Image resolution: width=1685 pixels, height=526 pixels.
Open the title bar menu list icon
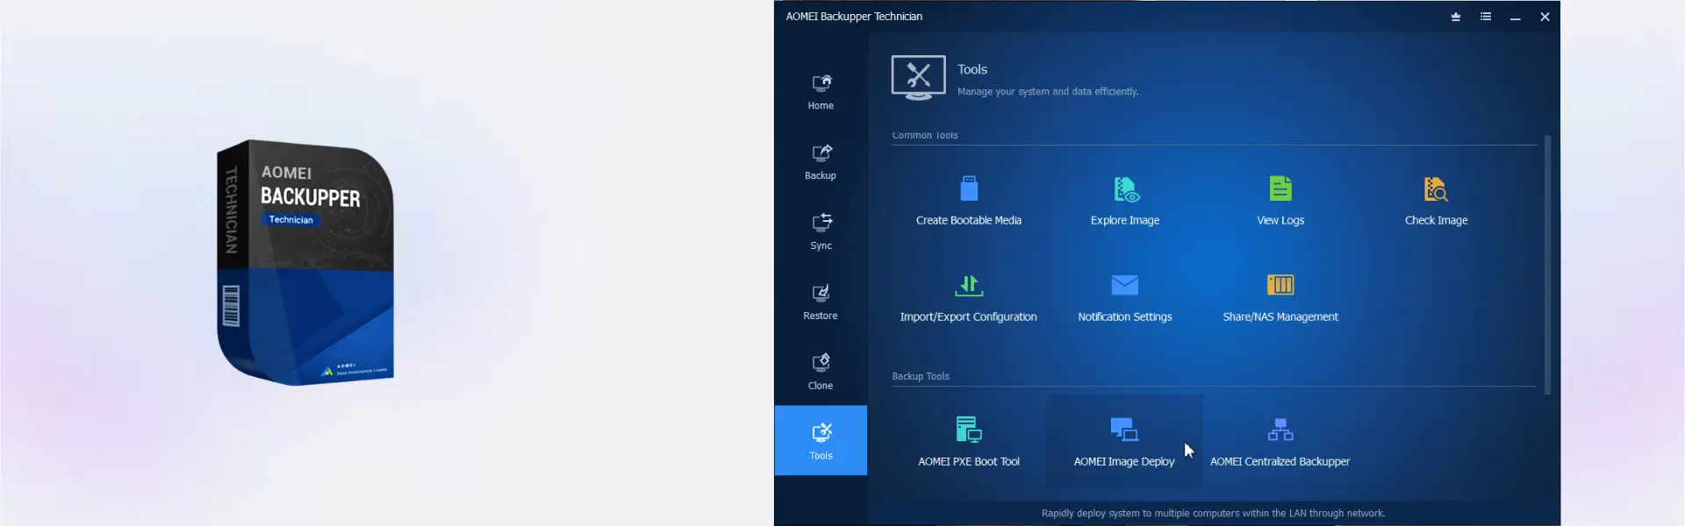pos(1486,17)
